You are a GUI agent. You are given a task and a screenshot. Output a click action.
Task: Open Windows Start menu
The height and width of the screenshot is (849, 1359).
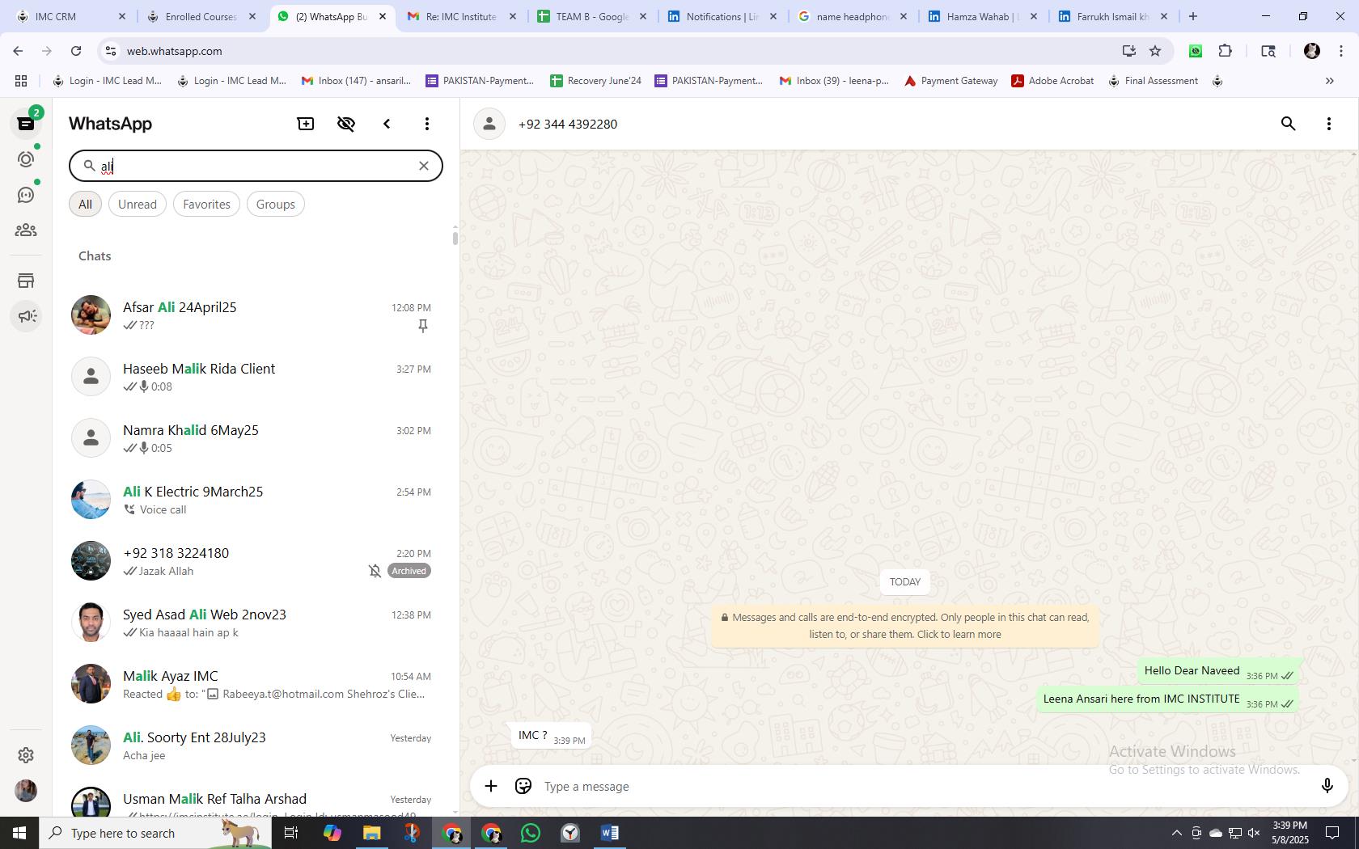(x=19, y=833)
